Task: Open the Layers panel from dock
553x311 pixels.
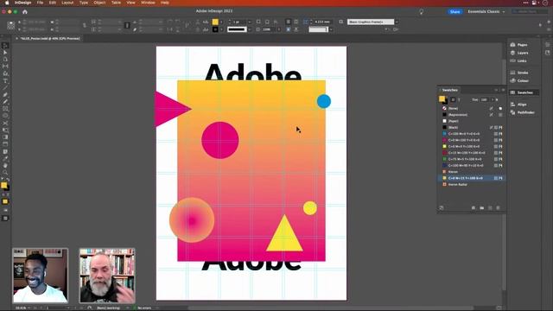Action: pos(518,53)
